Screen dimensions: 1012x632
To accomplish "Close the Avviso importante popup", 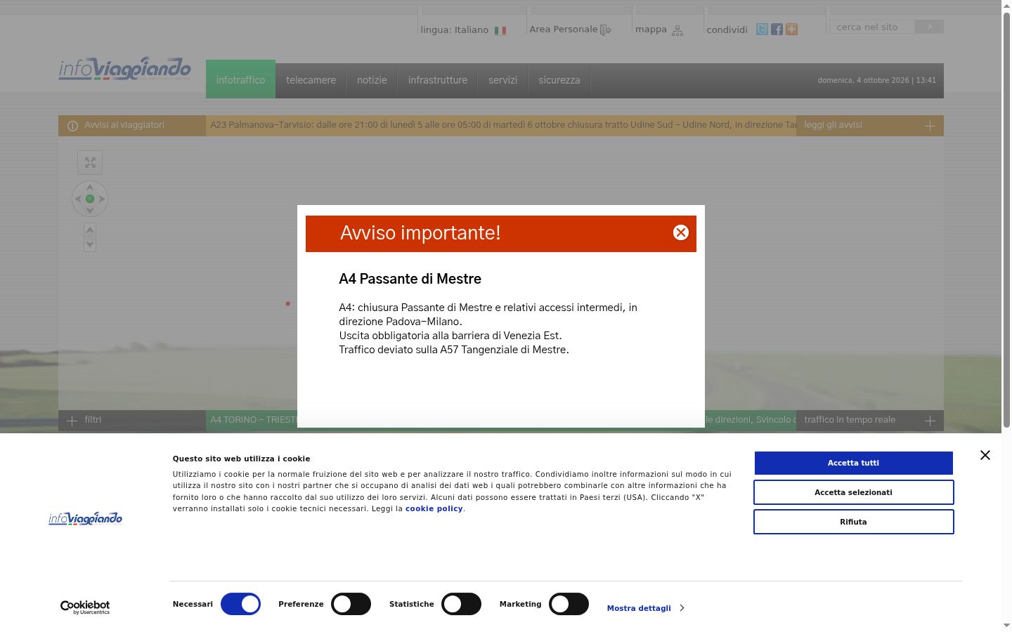I will (x=680, y=232).
